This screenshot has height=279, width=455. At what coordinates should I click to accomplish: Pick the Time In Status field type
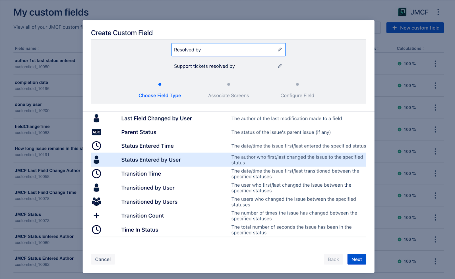point(229,230)
